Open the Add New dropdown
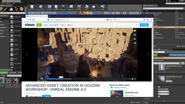This screenshot has width=185, height=104. 4,73
